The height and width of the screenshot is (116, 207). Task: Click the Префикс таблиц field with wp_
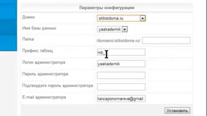[x=121, y=52]
